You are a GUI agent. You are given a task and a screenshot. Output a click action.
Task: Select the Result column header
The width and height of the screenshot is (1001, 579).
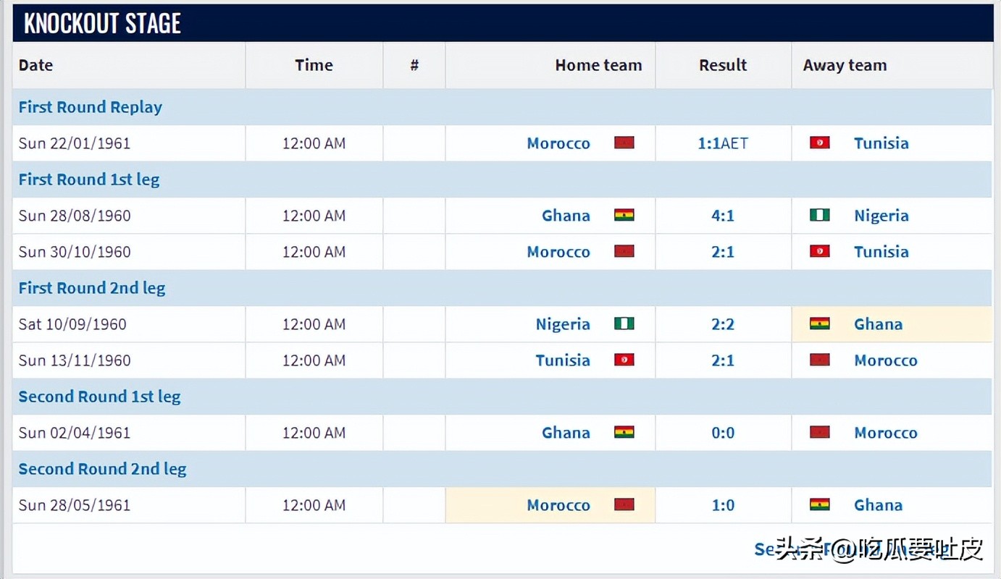coord(723,65)
